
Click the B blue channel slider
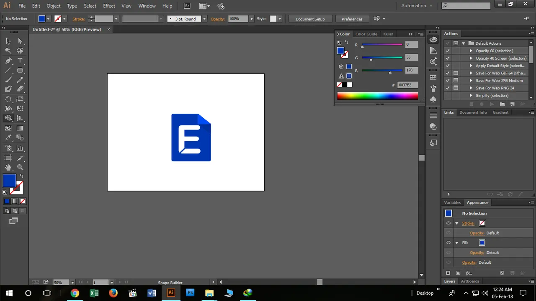(382, 71)
